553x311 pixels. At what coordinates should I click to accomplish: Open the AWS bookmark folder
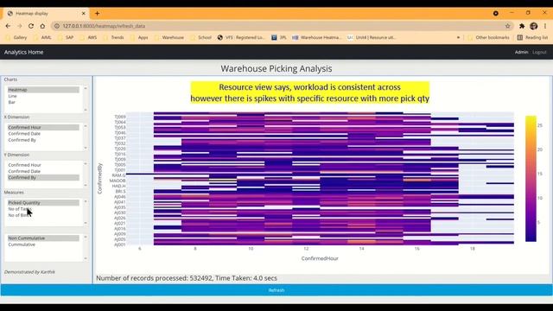tap(88, 37)
